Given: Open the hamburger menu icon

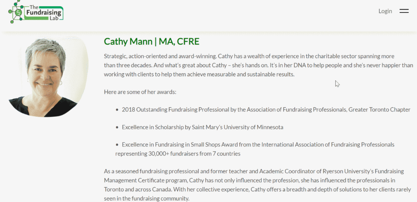Looking at the screenshot, I should click(x=404, y=11).
